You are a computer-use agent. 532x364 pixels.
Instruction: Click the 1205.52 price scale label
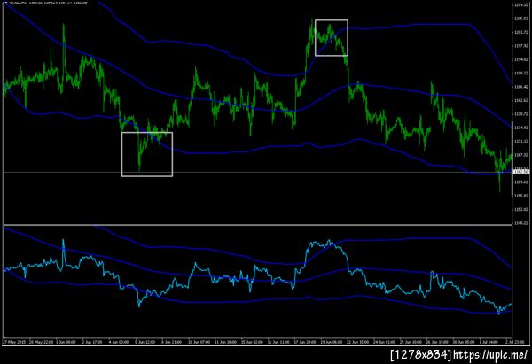pyautogui.click(x=522, y=19)
